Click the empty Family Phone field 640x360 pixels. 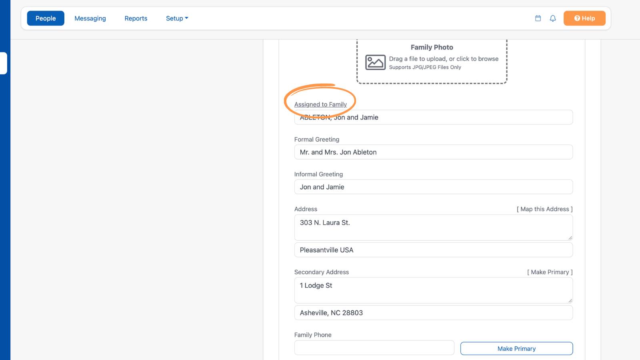pos(374,348)
